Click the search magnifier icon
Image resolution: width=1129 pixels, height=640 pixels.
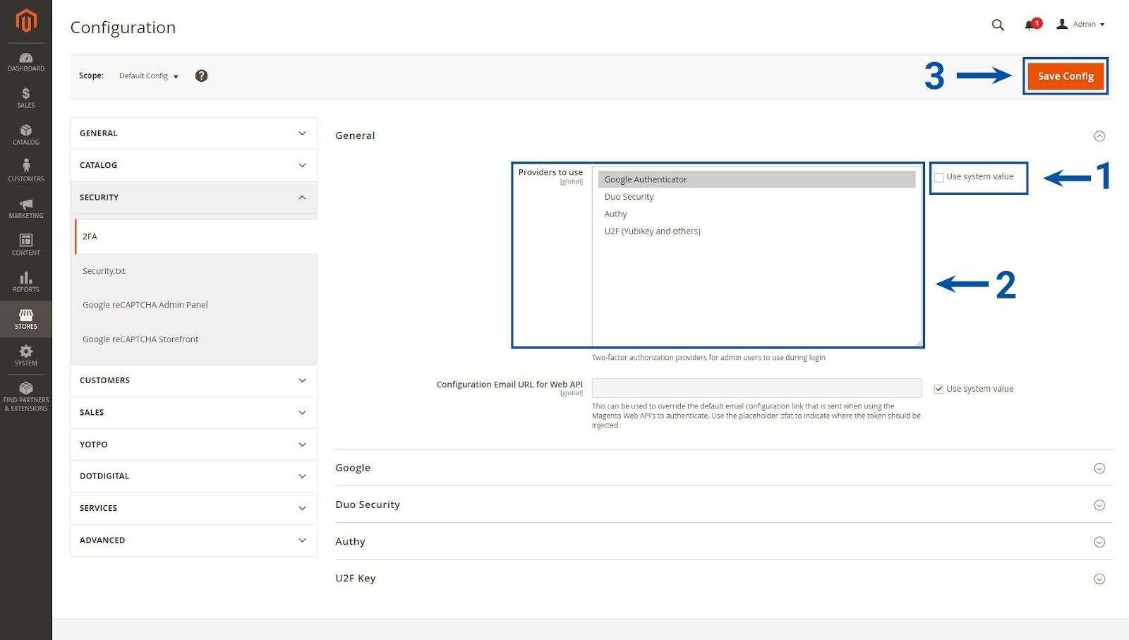click(998, 25)
